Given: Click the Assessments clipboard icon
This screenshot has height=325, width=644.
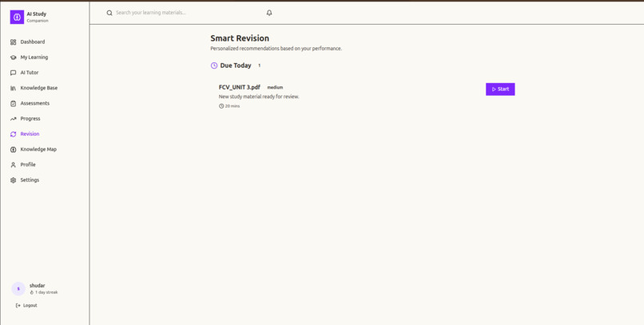Looking at the screenshot, I should point(13,104).
